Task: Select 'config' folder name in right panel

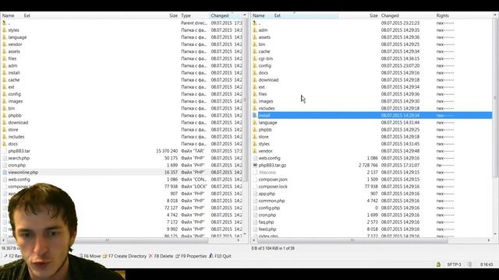Action: [265, 65]
